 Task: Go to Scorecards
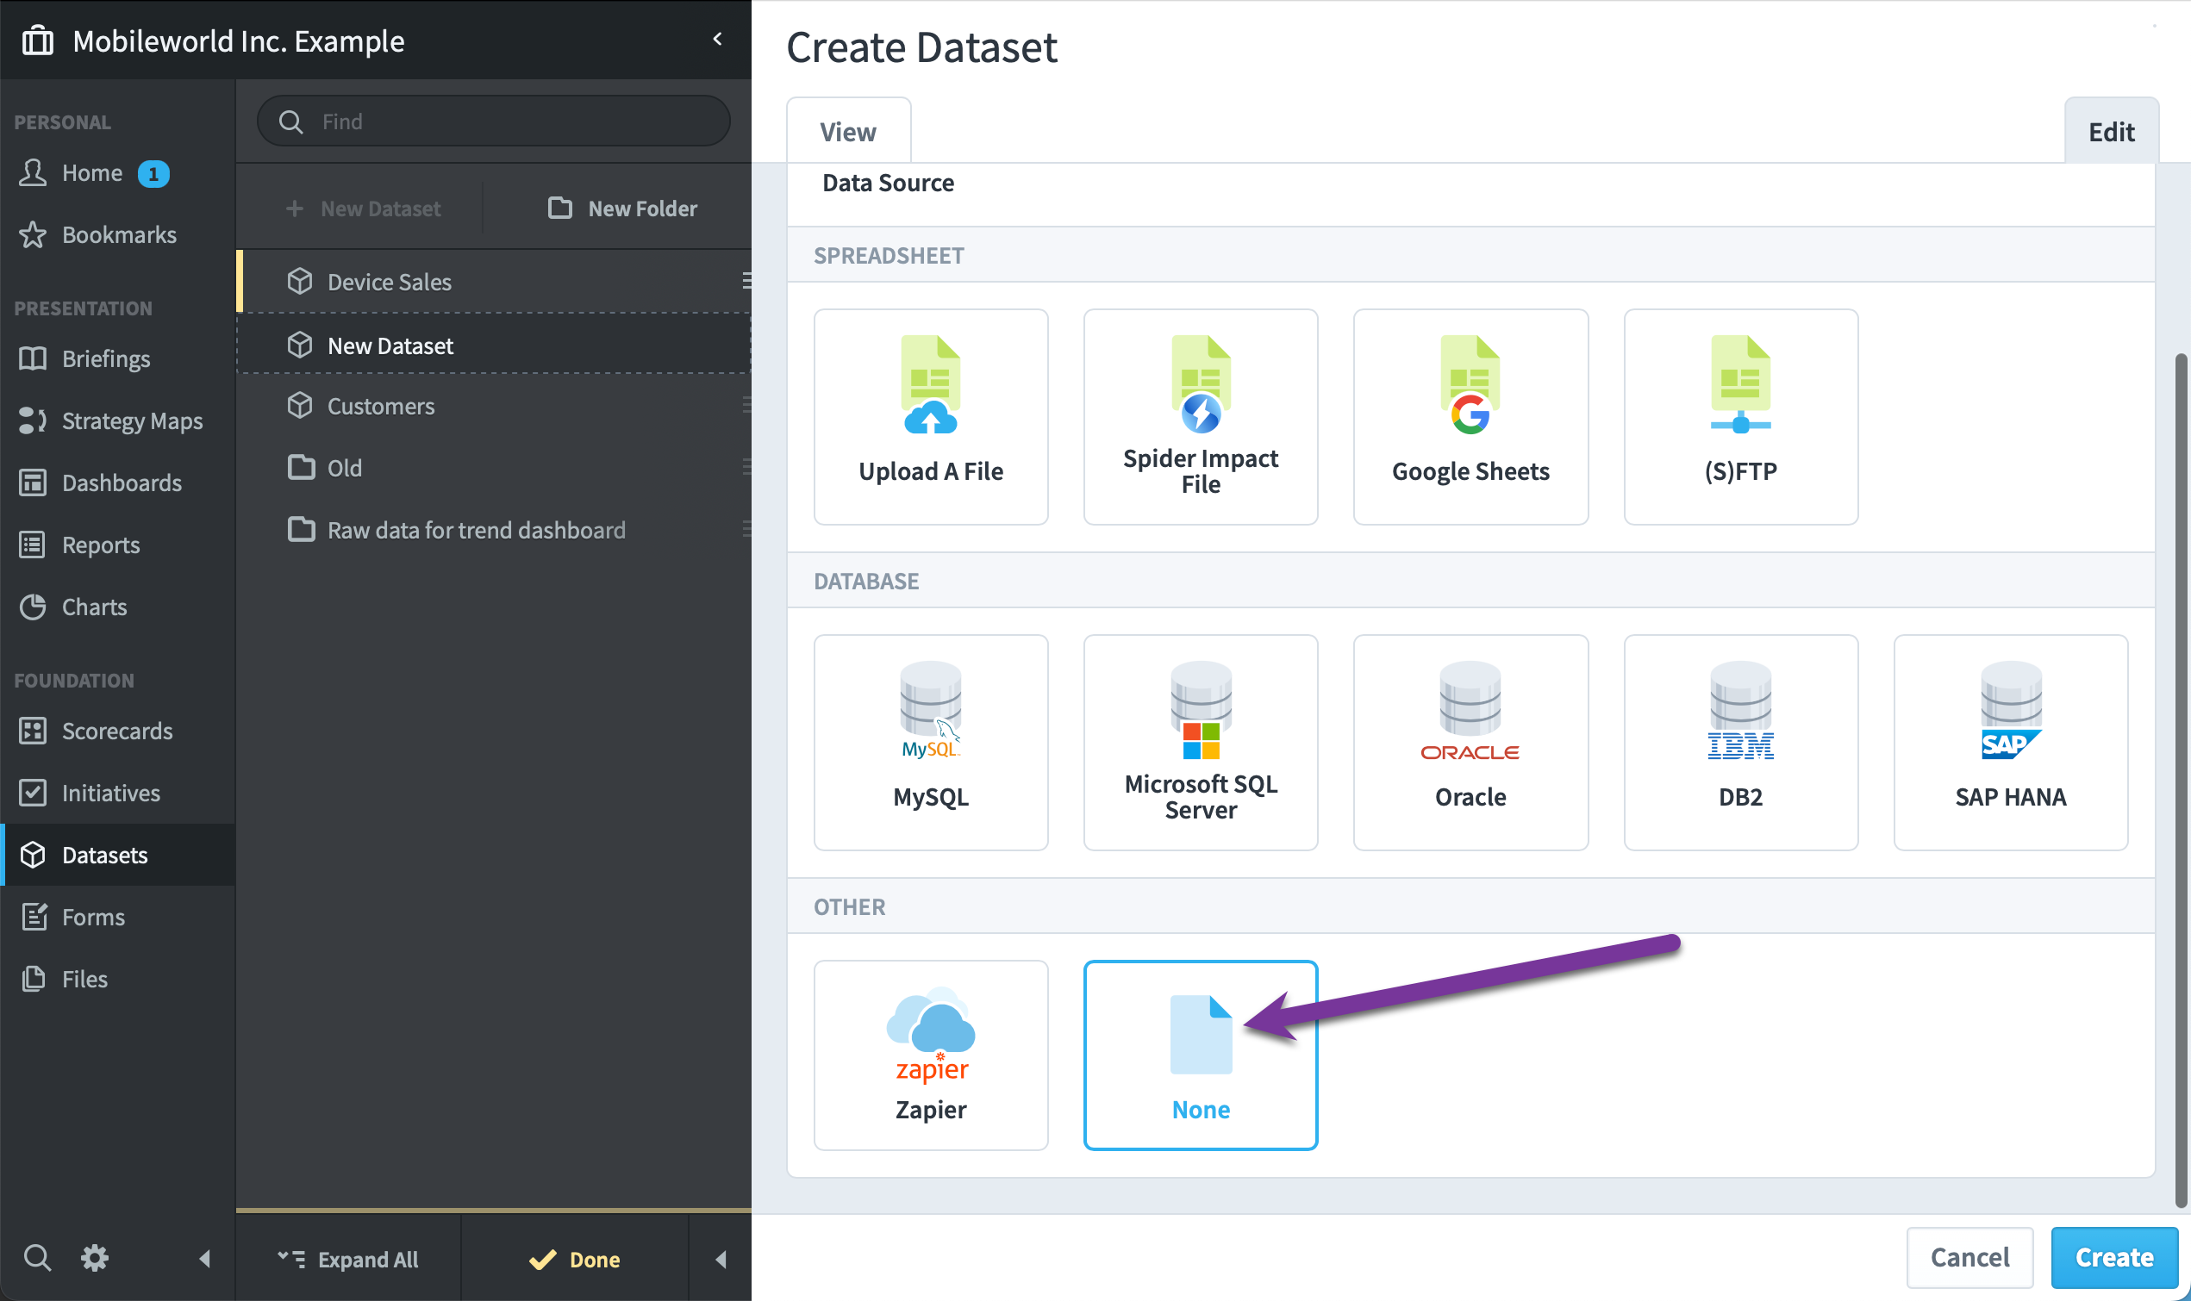(116, 731)
